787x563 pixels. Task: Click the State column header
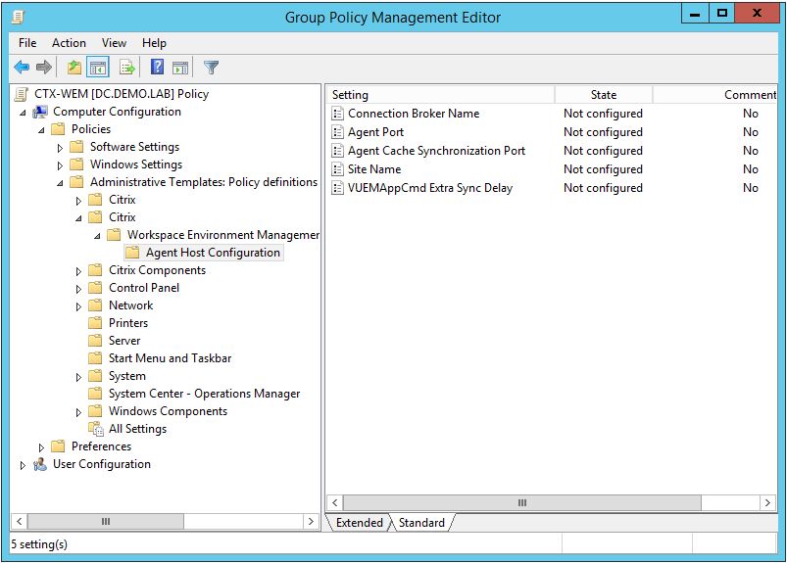point(603,95)
